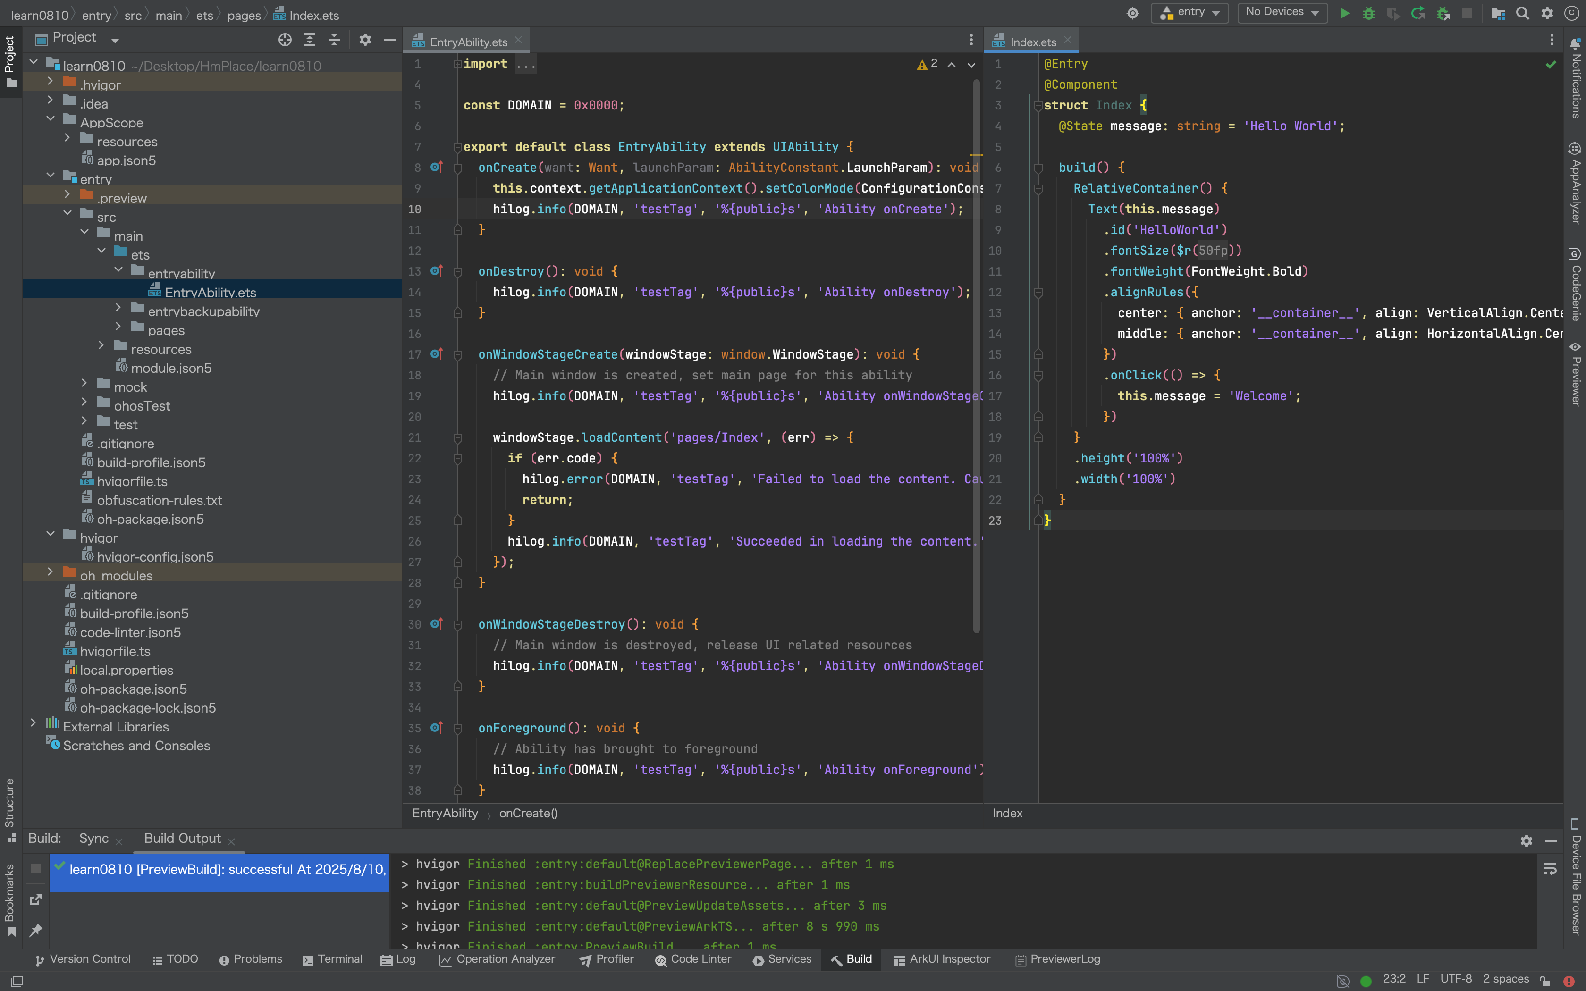Screen dimensions: 1586x991
Task: Toggle the Project tool window stripe button
Action: (x=10, y=62)
